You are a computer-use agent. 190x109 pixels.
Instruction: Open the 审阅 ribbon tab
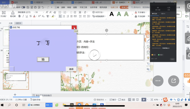pyautogui.click(x=69, y=7)
